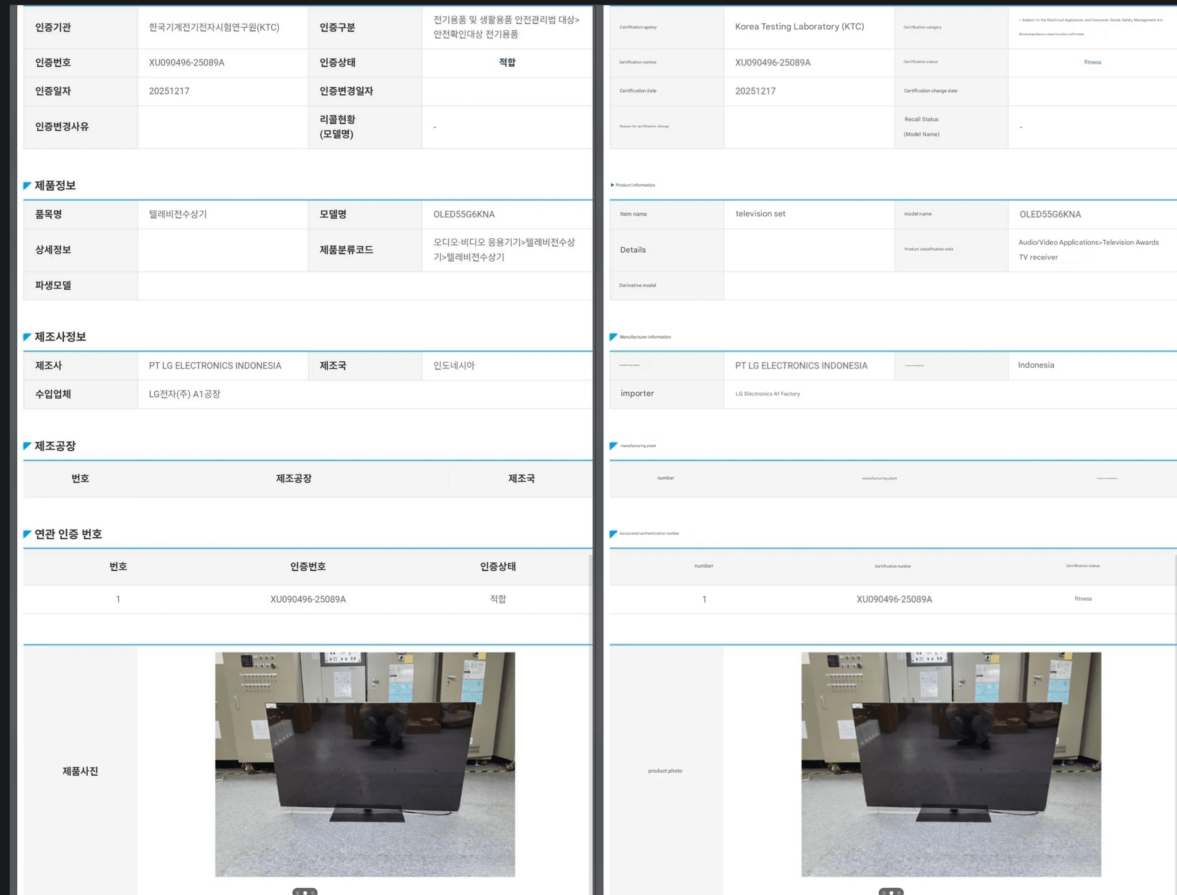Click the blue triangle beside 연관 인증 번호
The height and width of the screenshot is (895, 1177).
pos(26,534)
